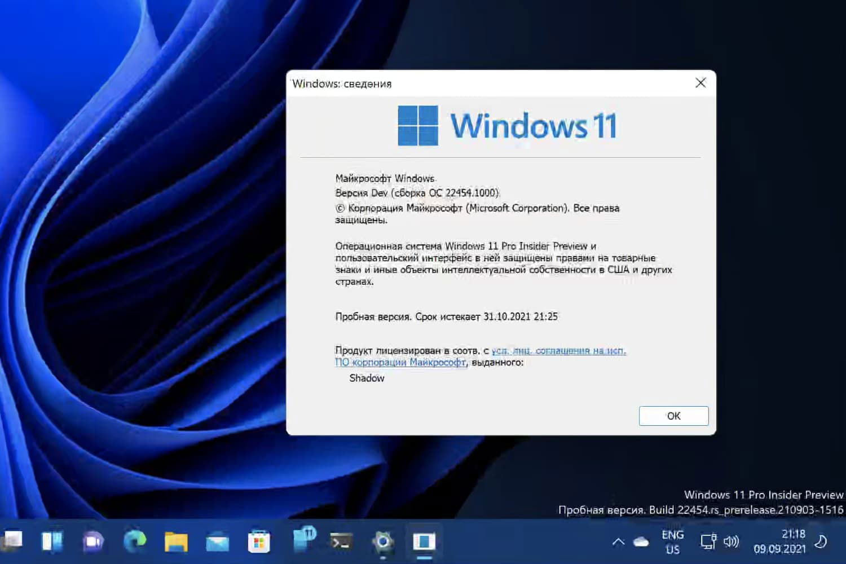846x564 pixels.
Task: Open network settings from the tray
Action: click(x=708, y=543)
